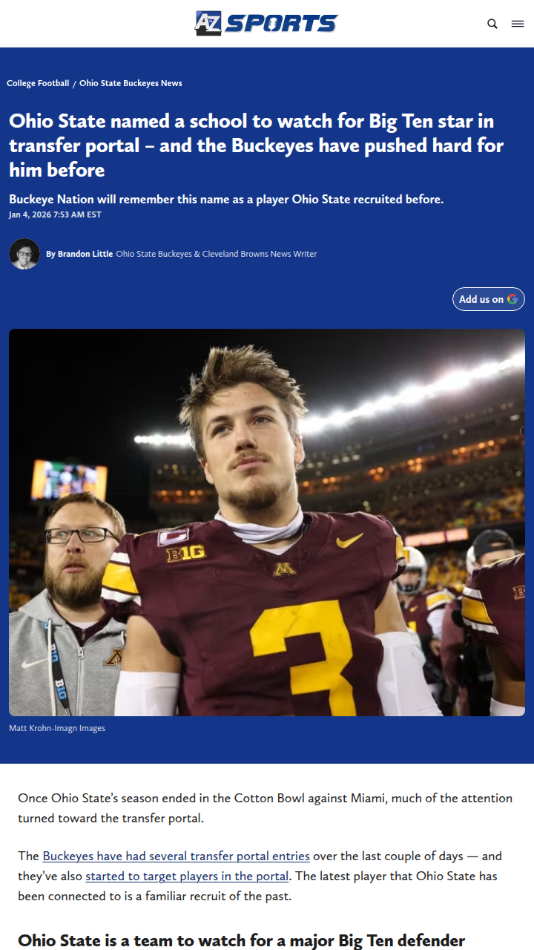Click the Buckeye Nation article subtitle
This screenshot has width=534, height=950.
pyautogui.click(x=226, y=199)
